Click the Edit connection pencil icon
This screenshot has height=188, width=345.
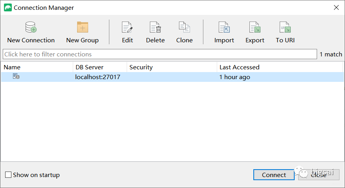coord(127,27)
